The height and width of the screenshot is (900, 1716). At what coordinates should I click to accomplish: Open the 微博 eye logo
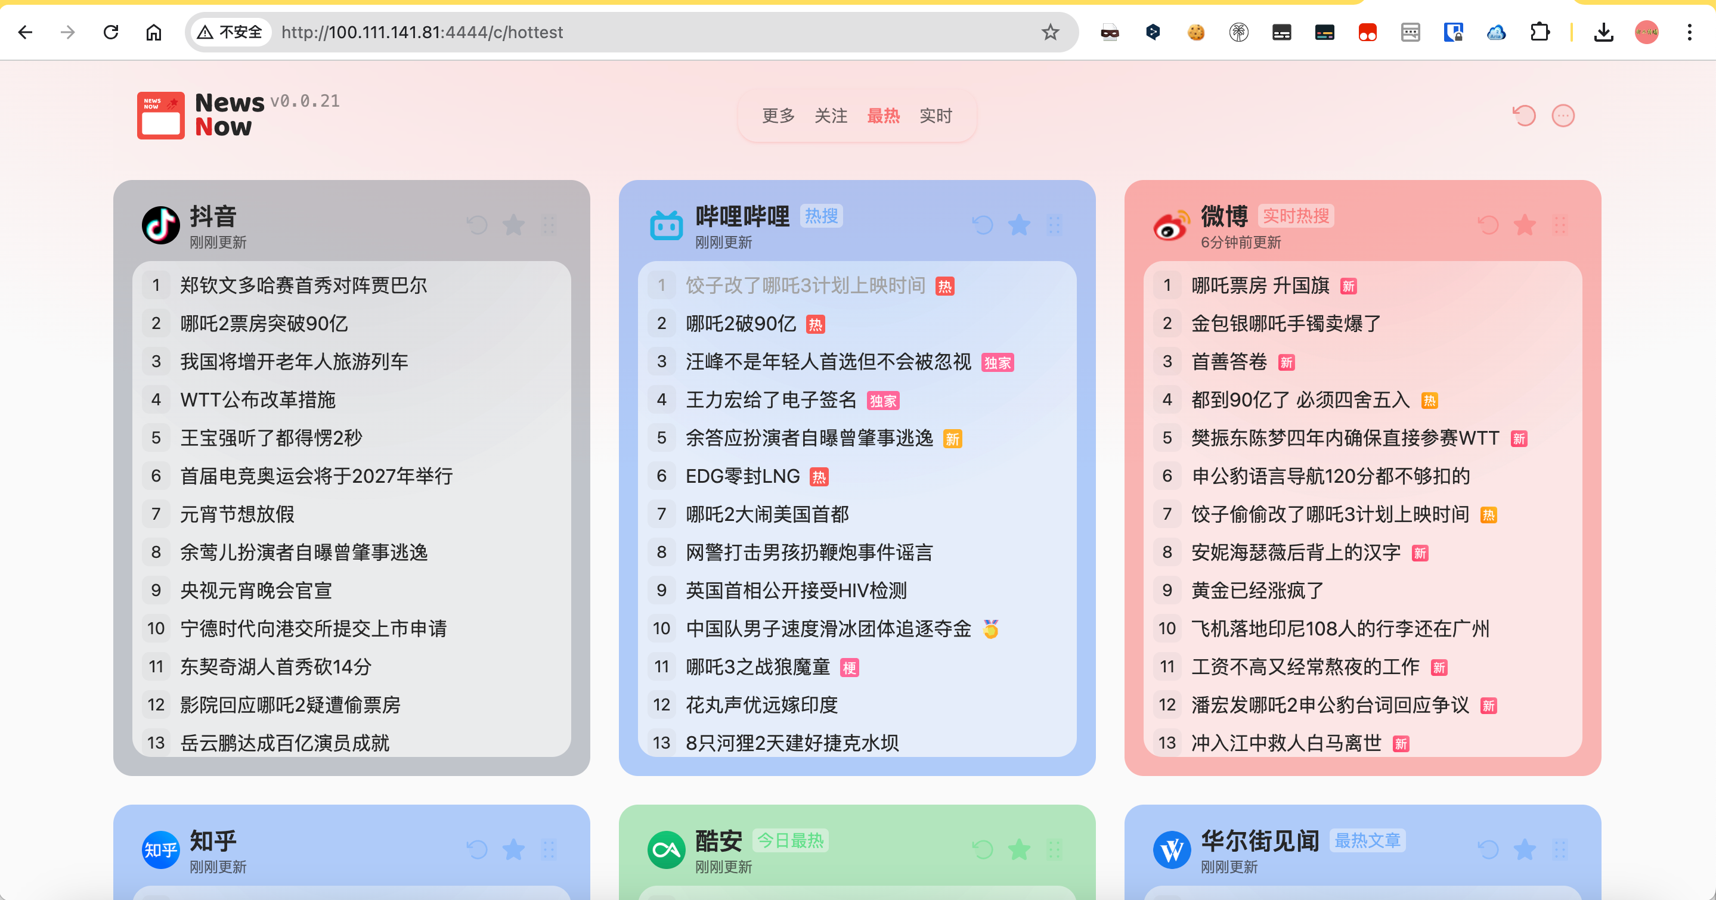[x=1172, y=225]
